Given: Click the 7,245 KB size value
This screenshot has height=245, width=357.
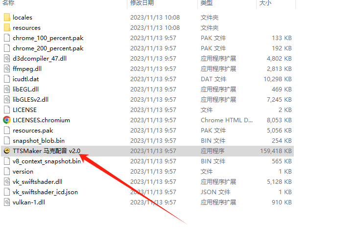Looking at the screenshot, I should (x=279, y=100).
